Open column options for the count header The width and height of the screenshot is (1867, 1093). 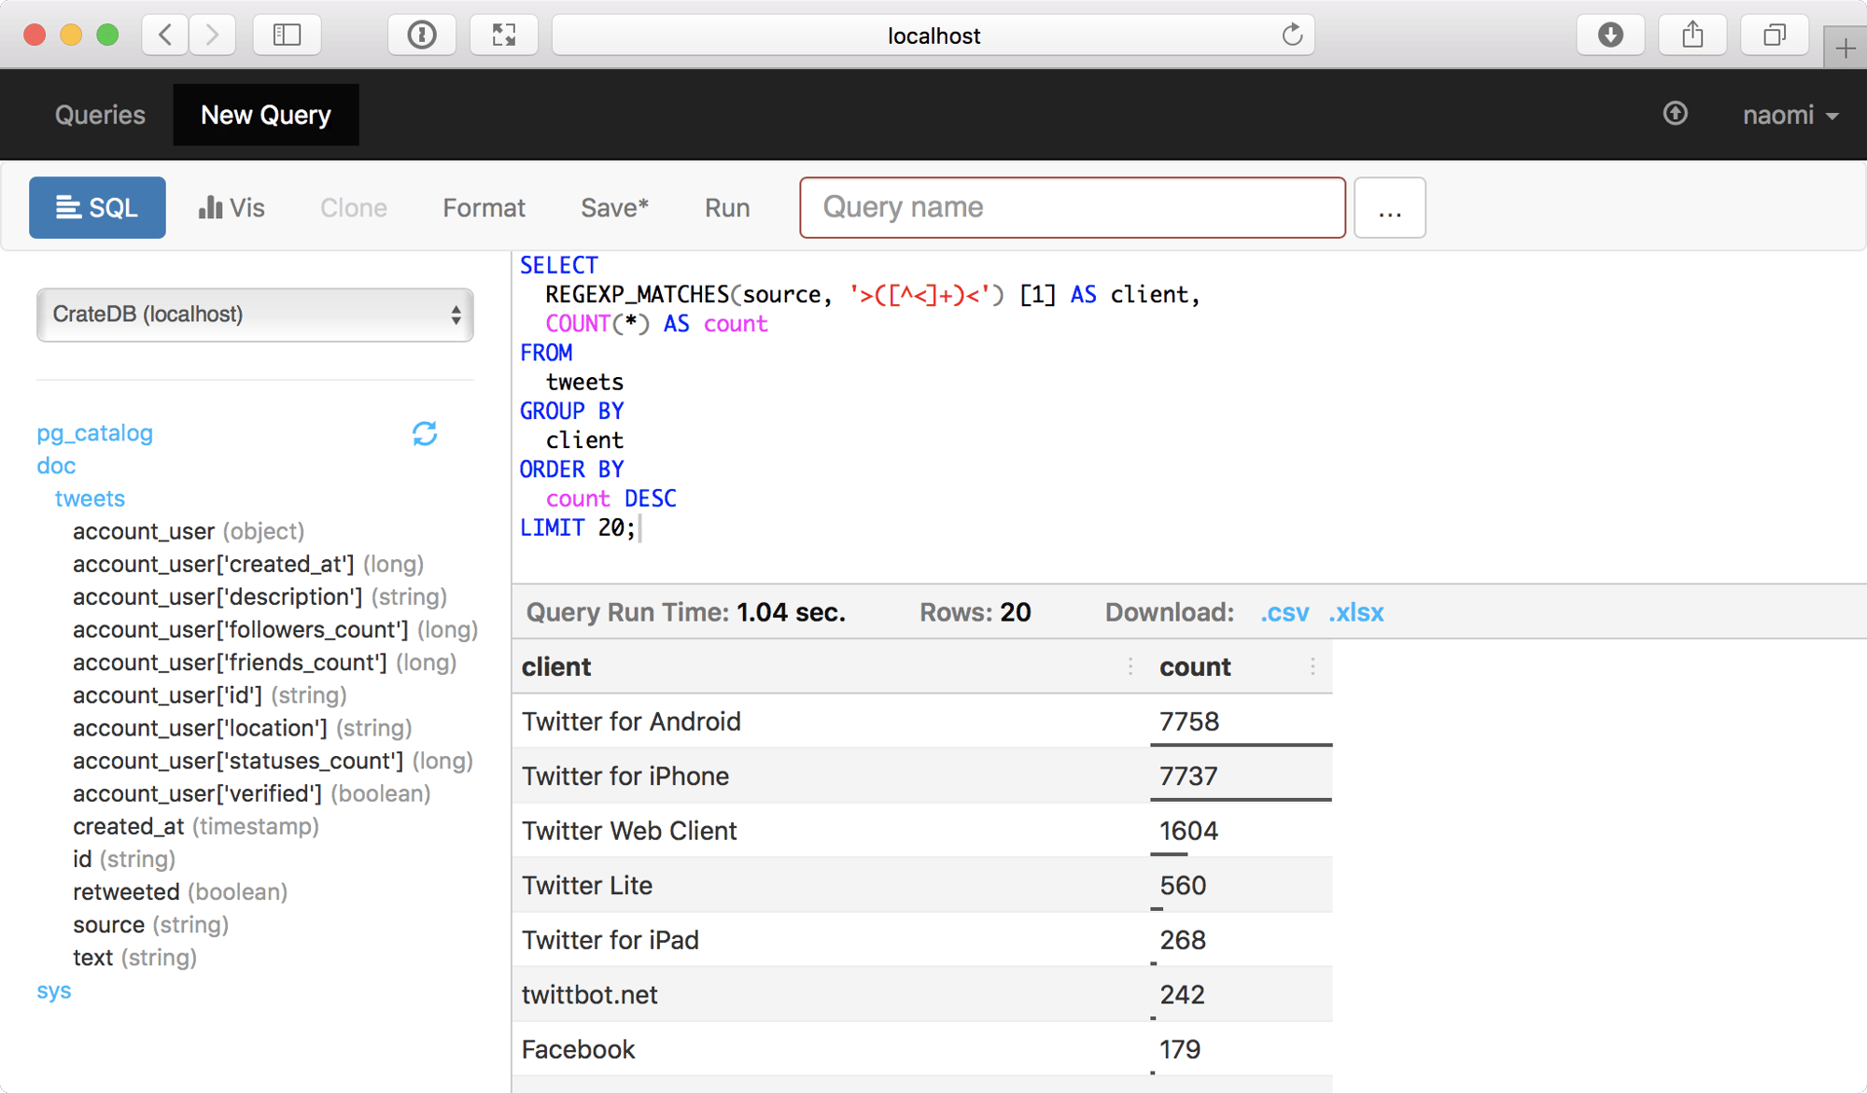point(1313,666)
